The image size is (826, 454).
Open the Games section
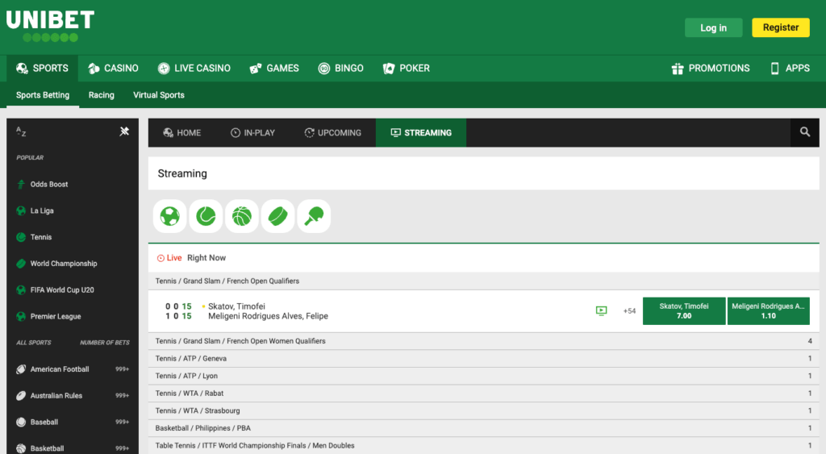coord(274,69)
